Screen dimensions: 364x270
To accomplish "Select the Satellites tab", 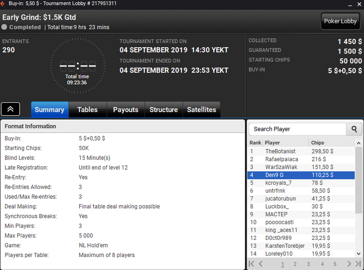I will pyautogui.click(x=202, y=110).
